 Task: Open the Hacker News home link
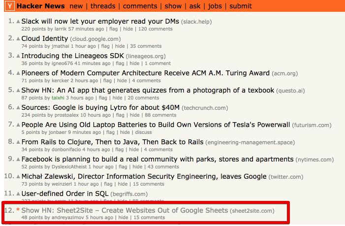(41, 6)
